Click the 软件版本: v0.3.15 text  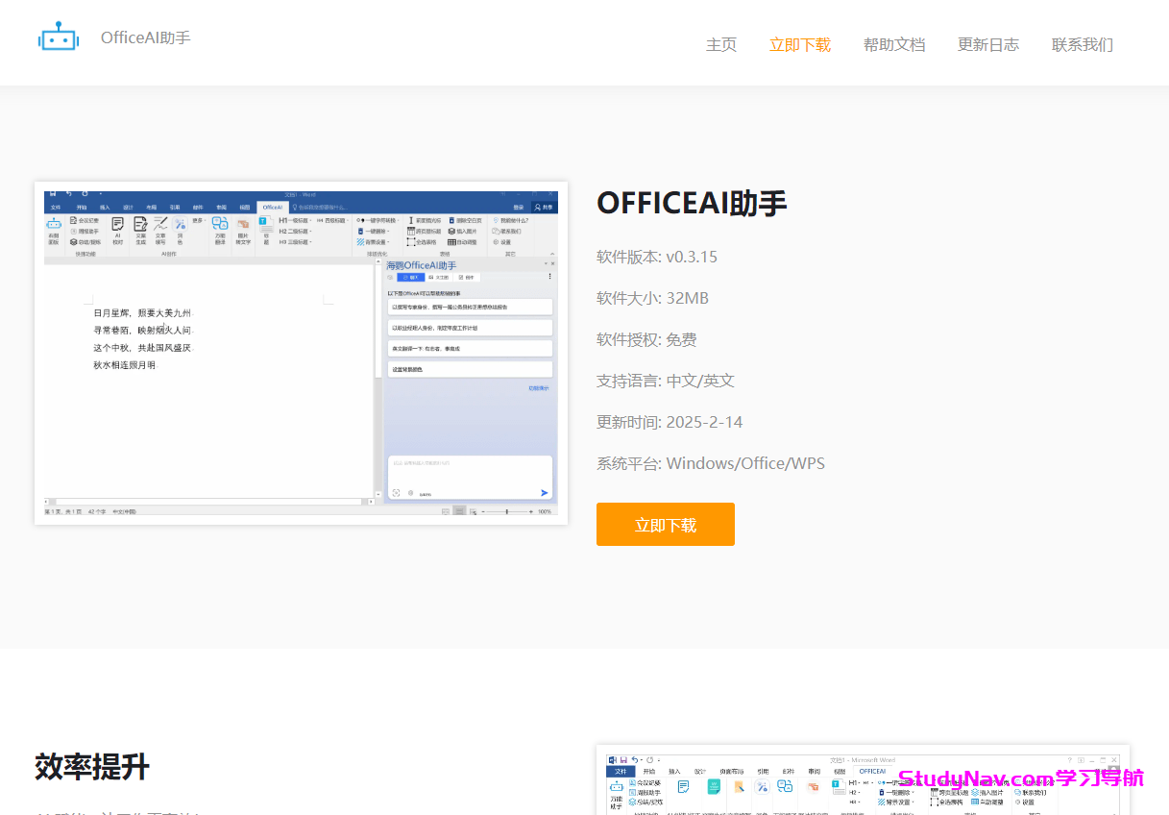tap(657, 257)
